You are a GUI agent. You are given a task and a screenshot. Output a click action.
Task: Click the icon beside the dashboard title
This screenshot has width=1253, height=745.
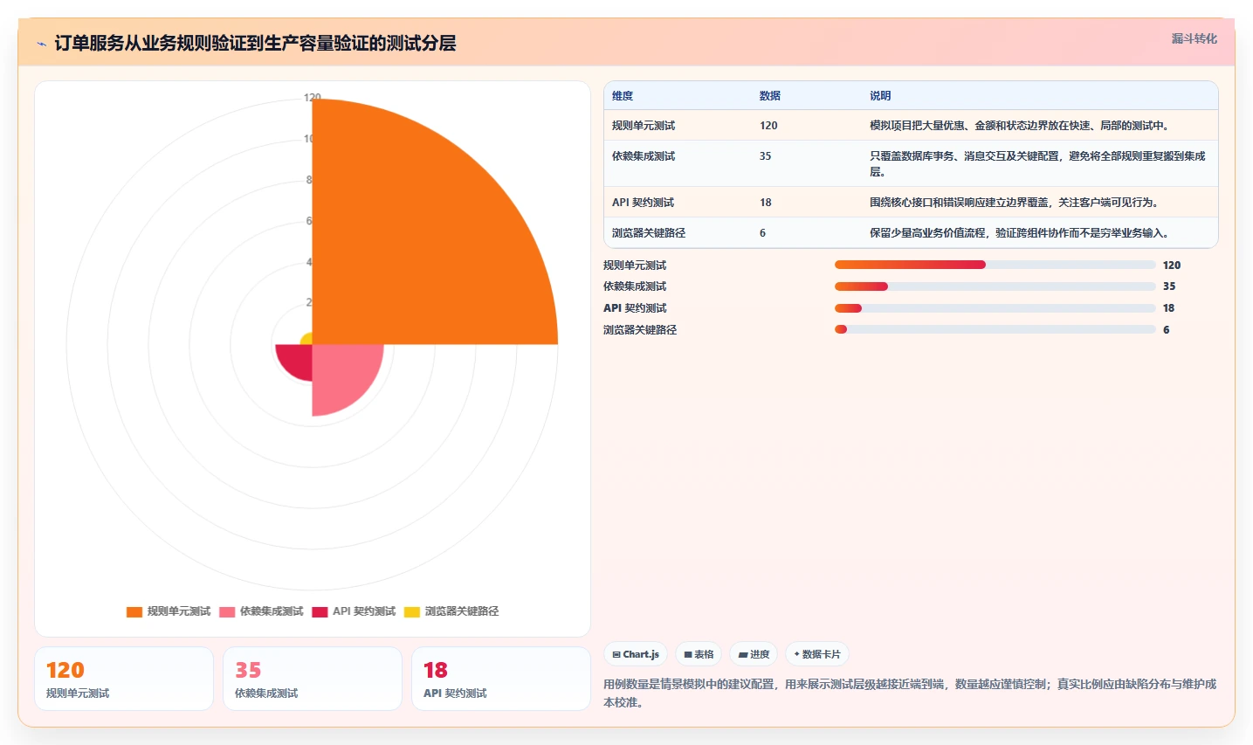point(41,44)
